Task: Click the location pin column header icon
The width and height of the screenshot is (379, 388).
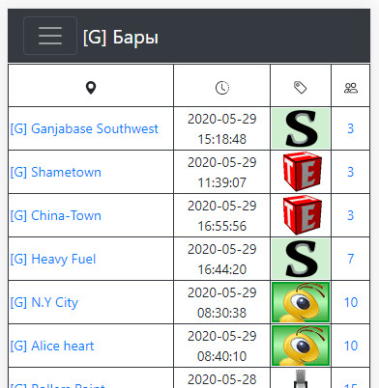Action: pos(91,88)
